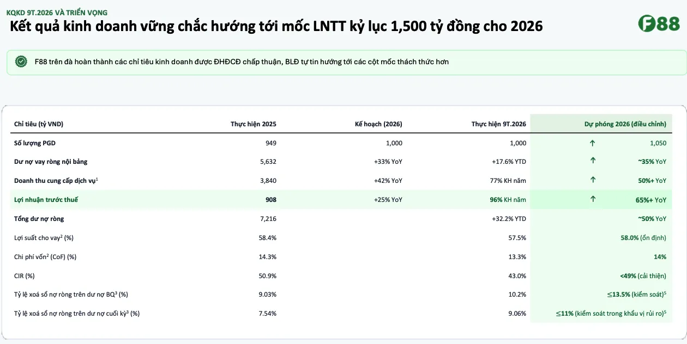This screenshot has height=344, width=687.
Task: Select the '+33% YoY' plan cell
Action: point(388,162)
